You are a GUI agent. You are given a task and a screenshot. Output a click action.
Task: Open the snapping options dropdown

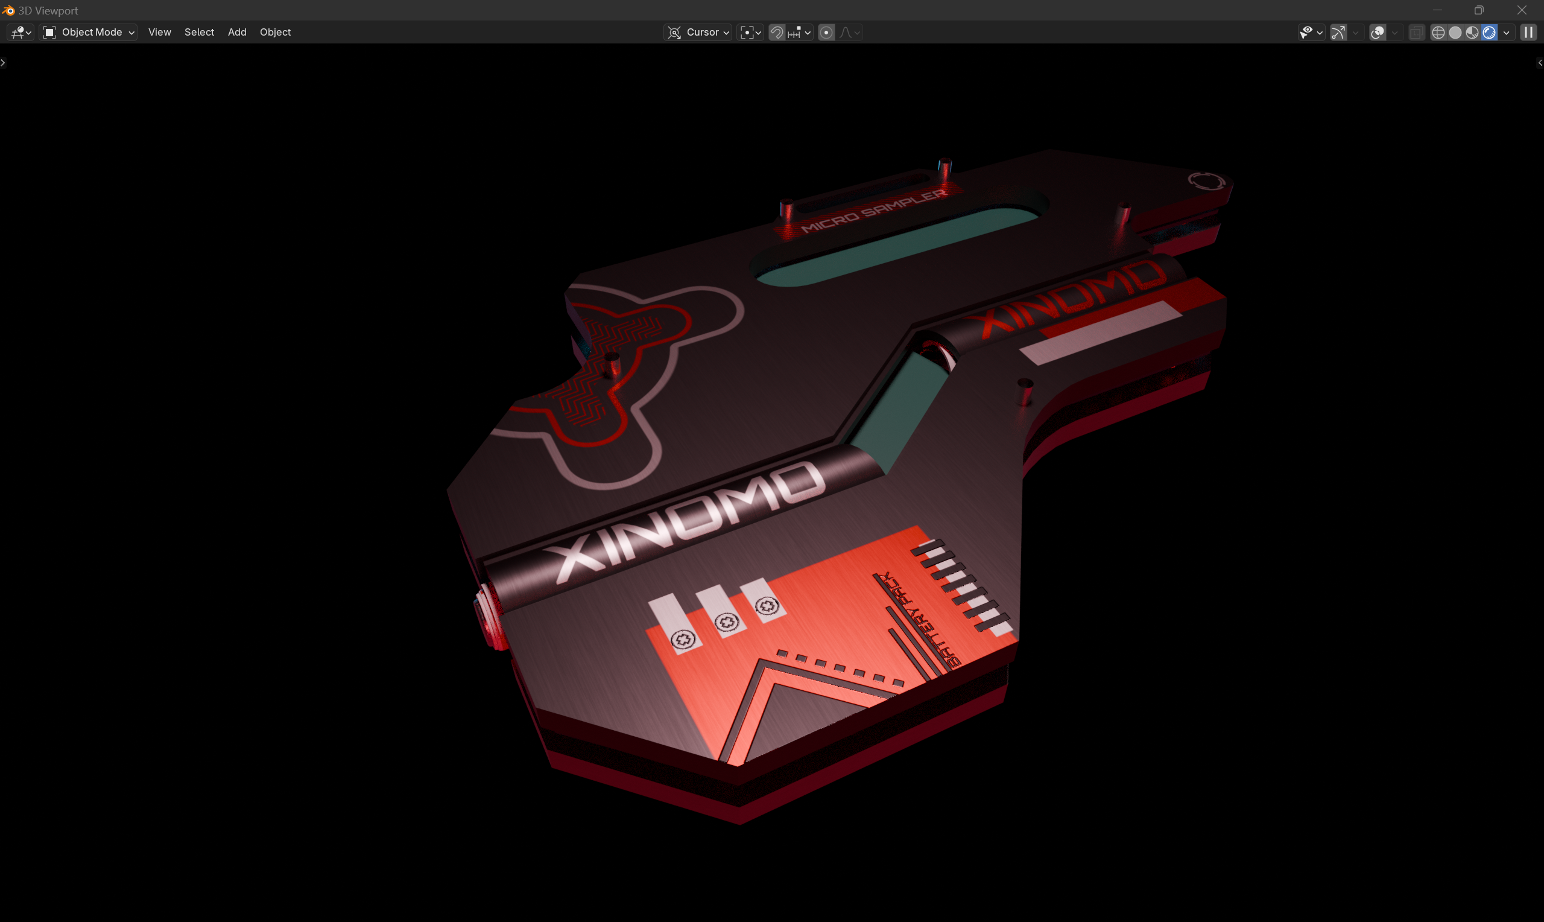click(800, 33)
